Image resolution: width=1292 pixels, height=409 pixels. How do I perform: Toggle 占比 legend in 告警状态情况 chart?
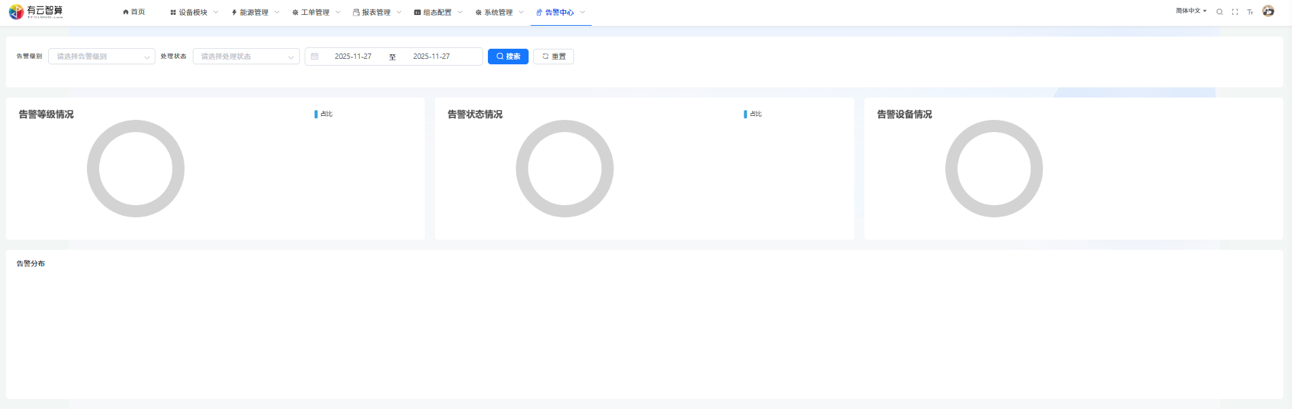point(753,114)
